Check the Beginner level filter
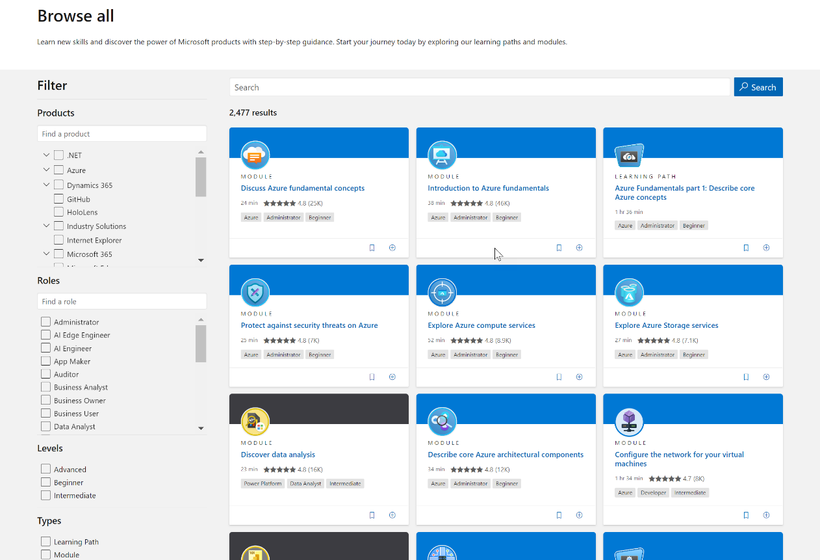 [45, 482]
